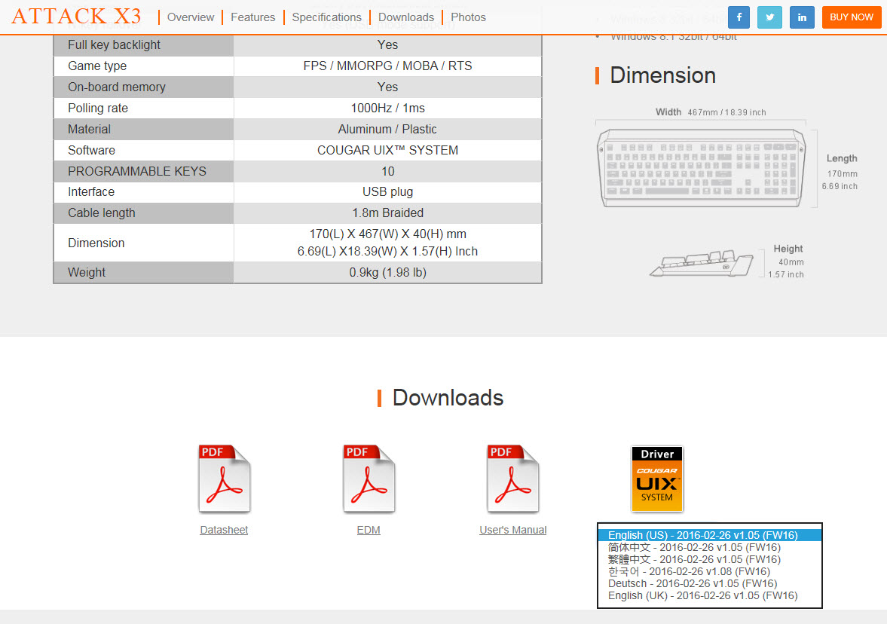This screenshot has width=887, height=624.
Task: Choose the 简体中文 driver option
Action: 710,547
